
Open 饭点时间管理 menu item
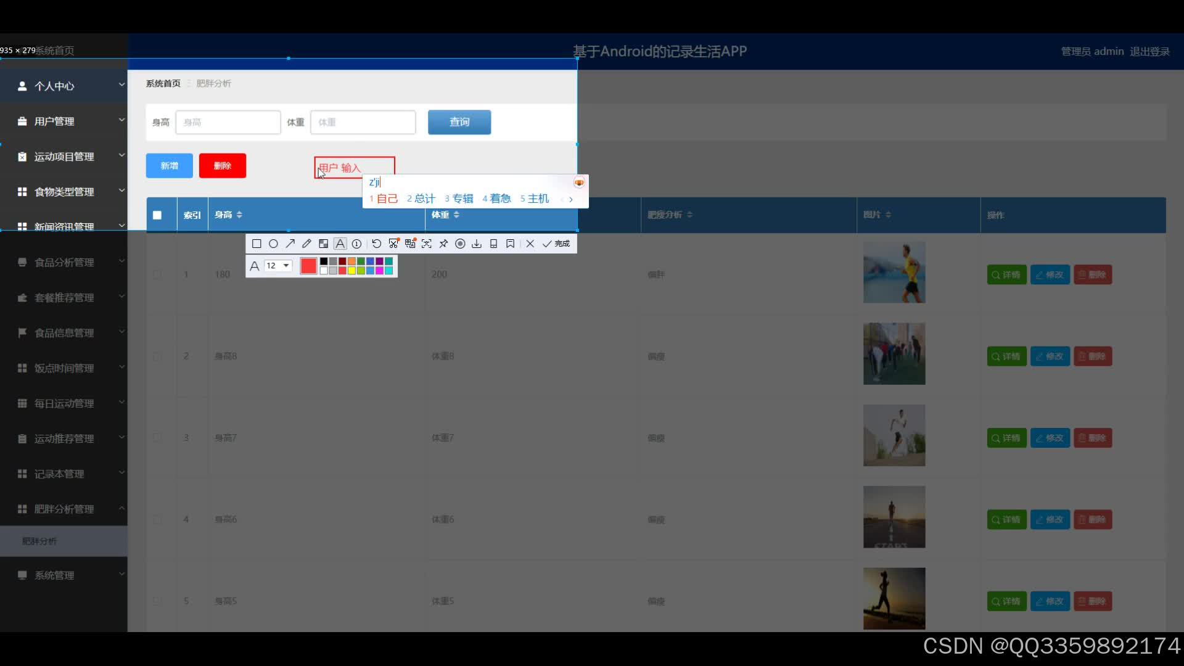click(64, 368)
